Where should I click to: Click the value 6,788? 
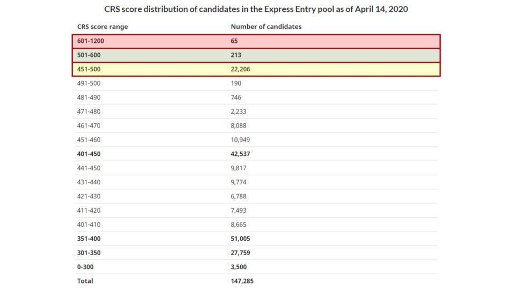[239, 196]
